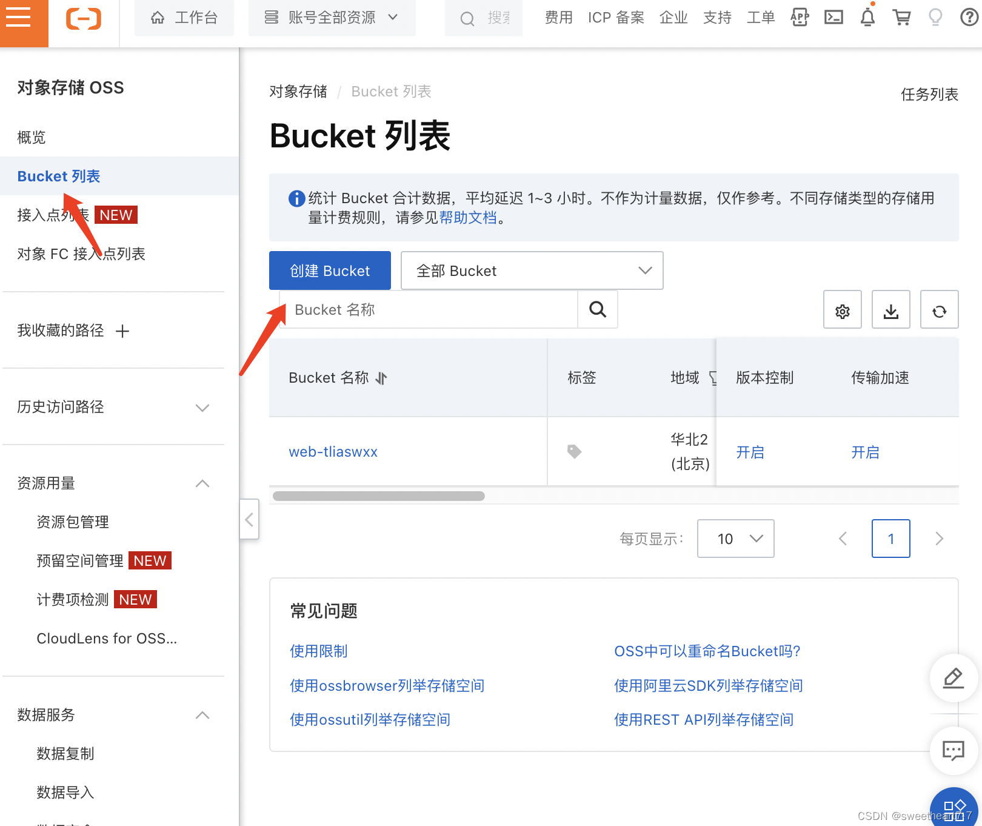Open 账号全部资源 dropdown
Screen dimensions: 982x826
pyautogui.click(x=332, y=18)
